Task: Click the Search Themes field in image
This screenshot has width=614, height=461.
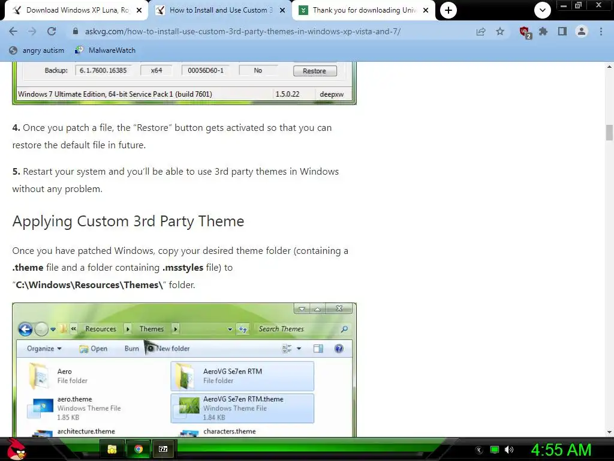Action: tap(302, 329)
